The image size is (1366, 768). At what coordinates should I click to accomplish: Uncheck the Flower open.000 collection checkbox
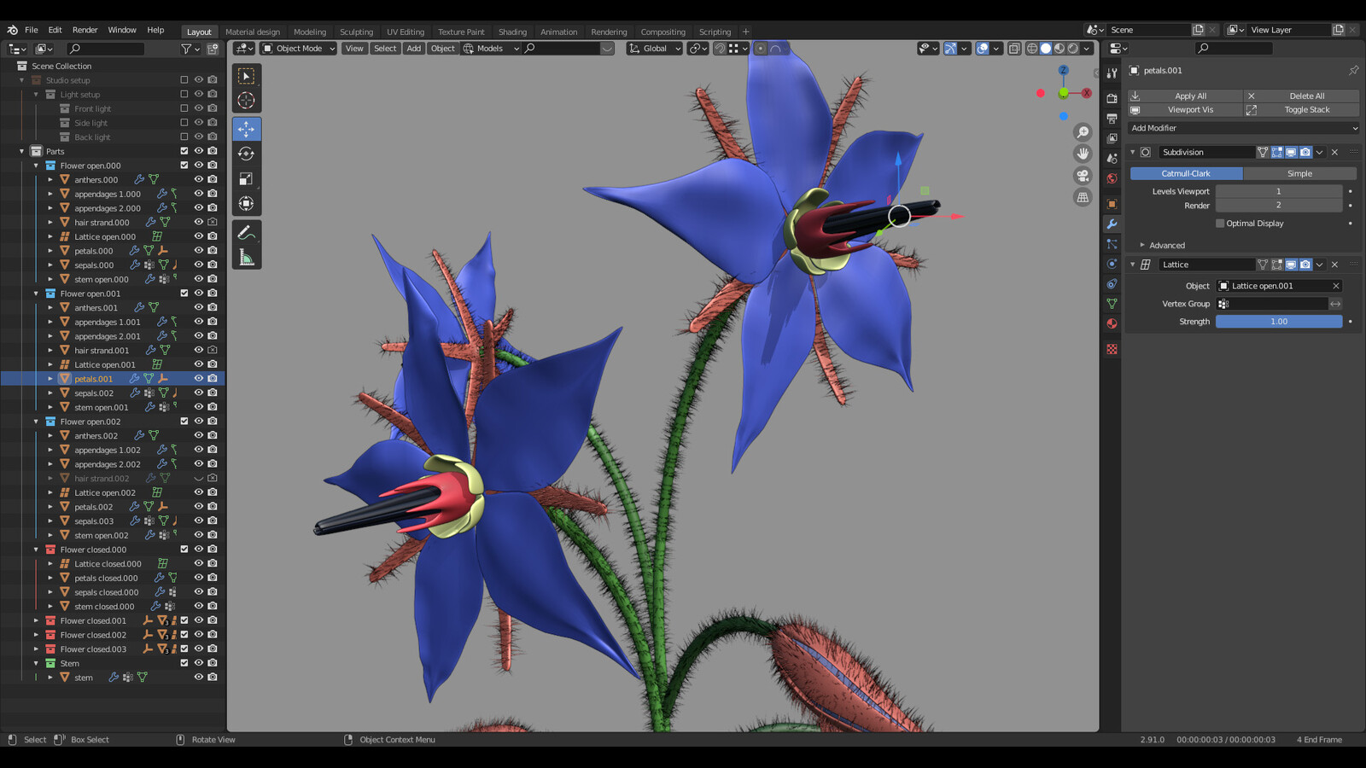[x=184, y=166]
